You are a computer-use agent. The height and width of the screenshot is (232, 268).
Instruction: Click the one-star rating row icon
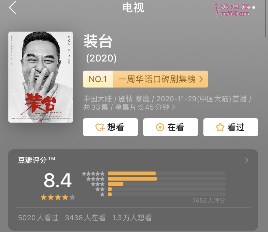[102, 194]
